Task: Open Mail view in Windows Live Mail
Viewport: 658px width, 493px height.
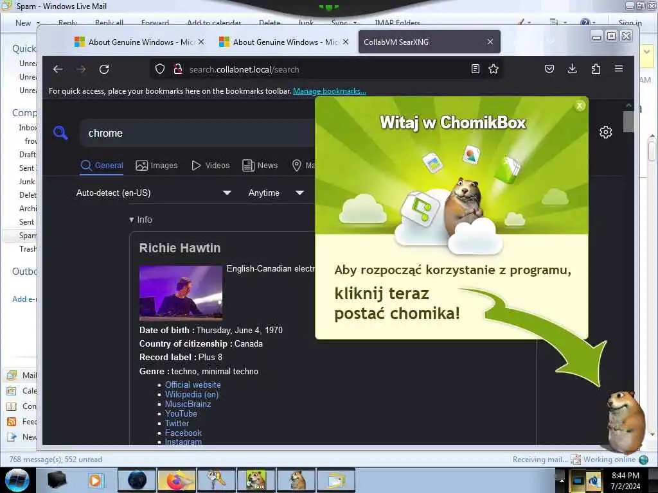Action: click(x=22, y=375)
